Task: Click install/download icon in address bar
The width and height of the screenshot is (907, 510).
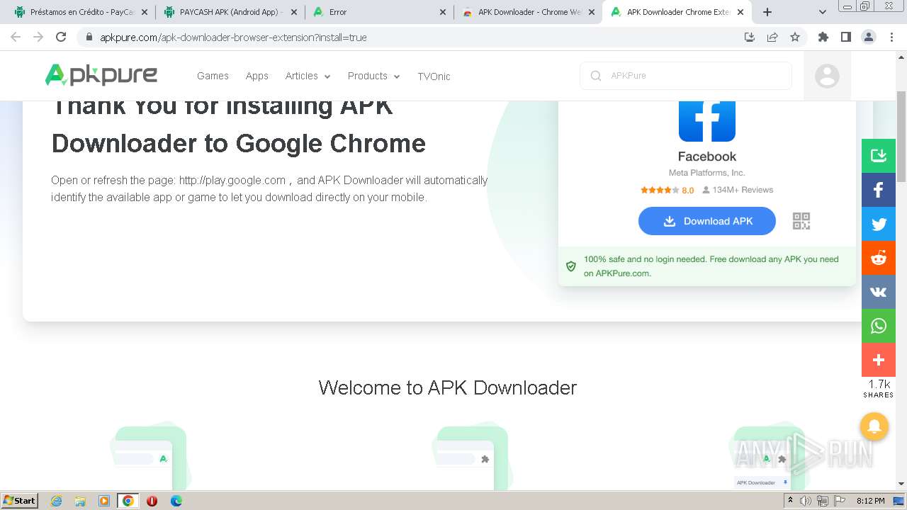Action: (750, 37)
